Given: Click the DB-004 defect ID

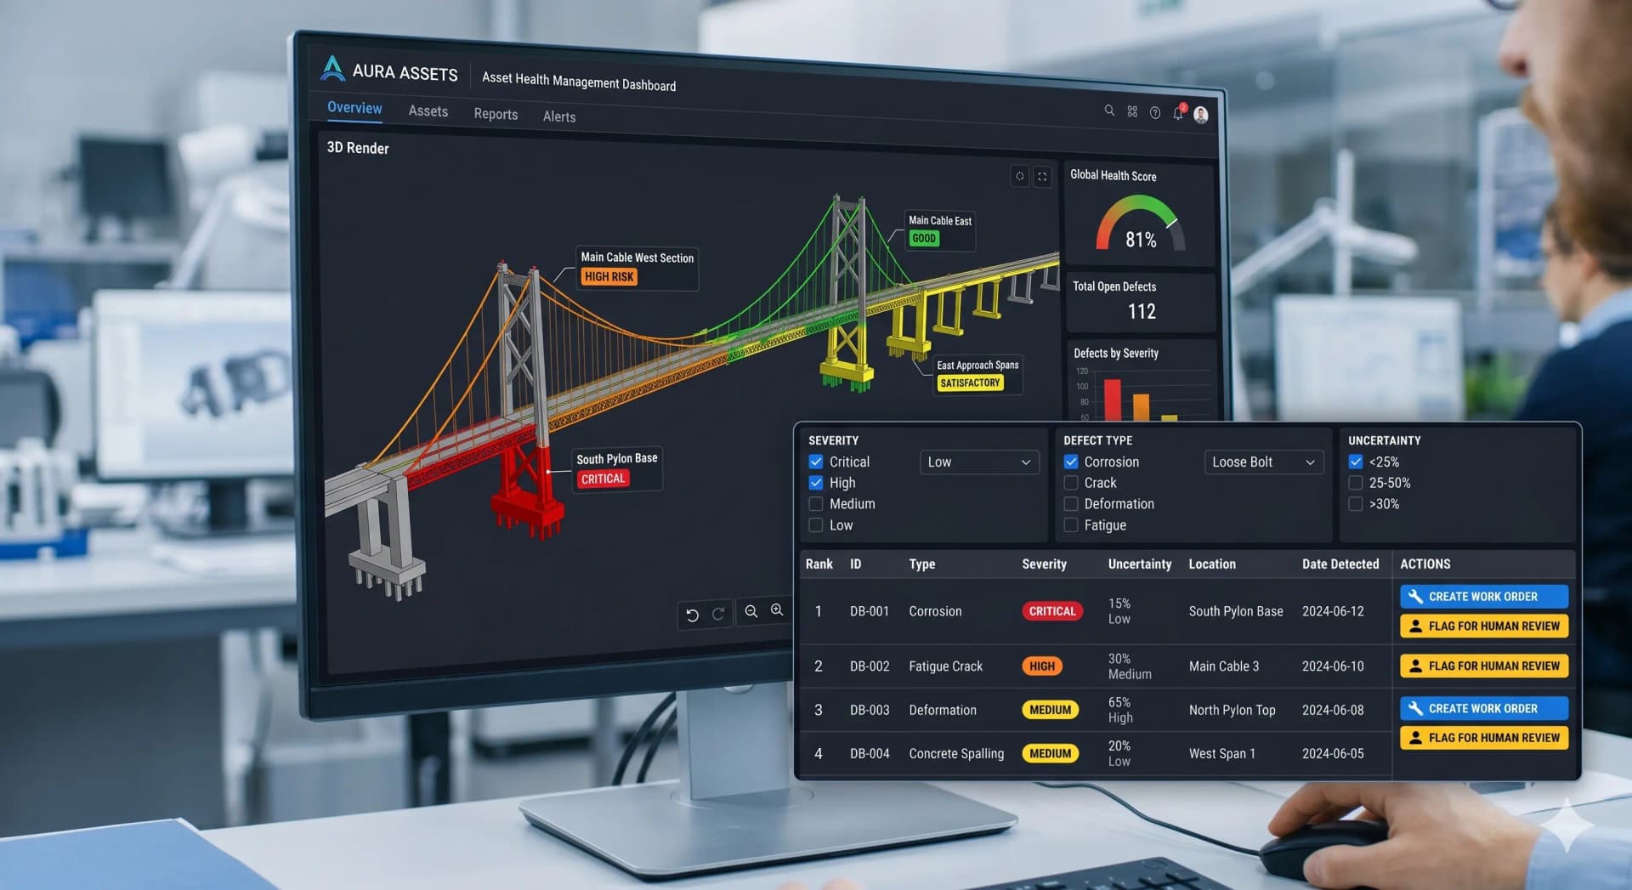Looking at the screenshot, I should (x=870, y=754).
